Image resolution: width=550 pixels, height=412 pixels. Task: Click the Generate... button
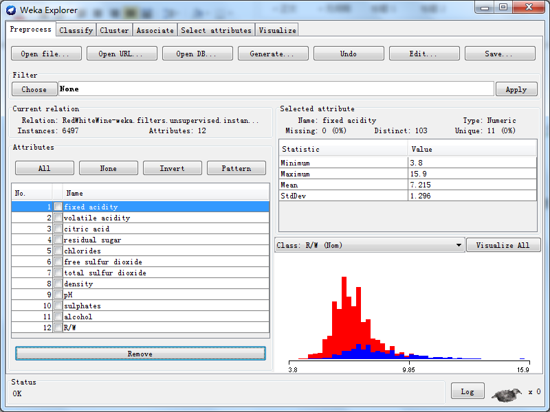tap(273, 54)
